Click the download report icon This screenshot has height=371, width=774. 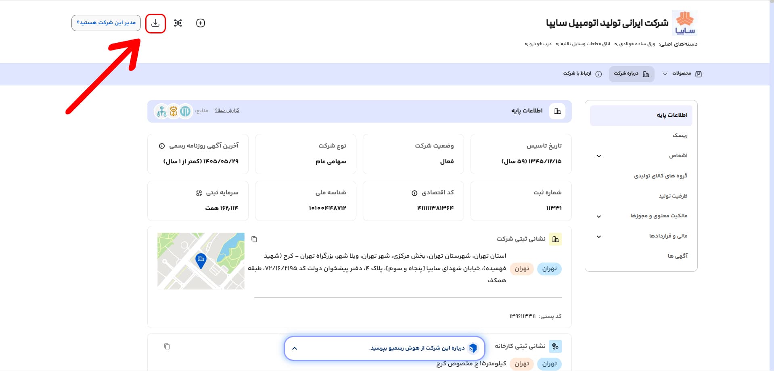pyautogui.click(x=155, y=23)
